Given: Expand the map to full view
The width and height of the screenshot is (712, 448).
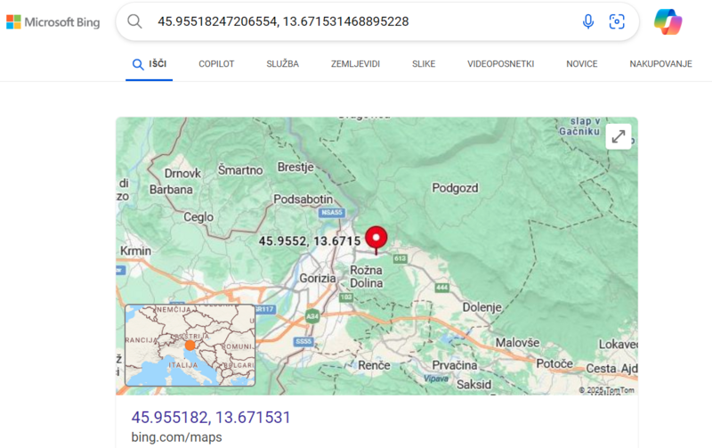Looking at the screenshot, I should 619,136.
